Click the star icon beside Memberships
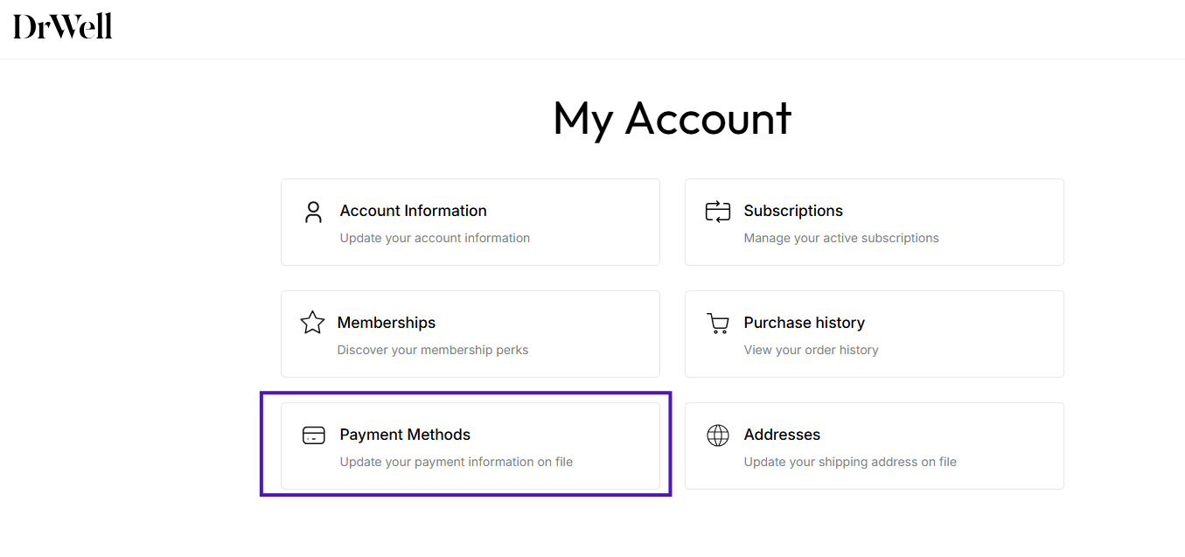This screenshot has height=557, width=1185. pos(312,323)
